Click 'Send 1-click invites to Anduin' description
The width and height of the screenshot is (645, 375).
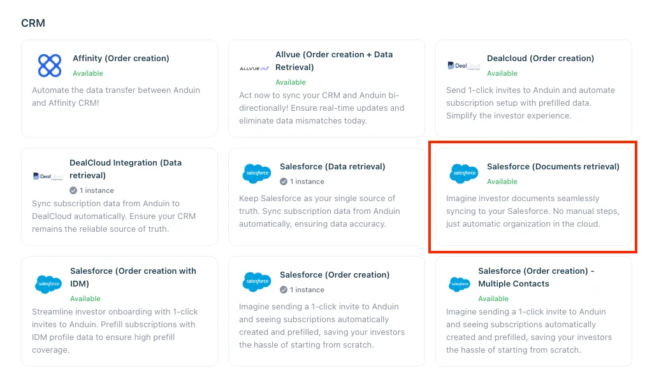530,103
